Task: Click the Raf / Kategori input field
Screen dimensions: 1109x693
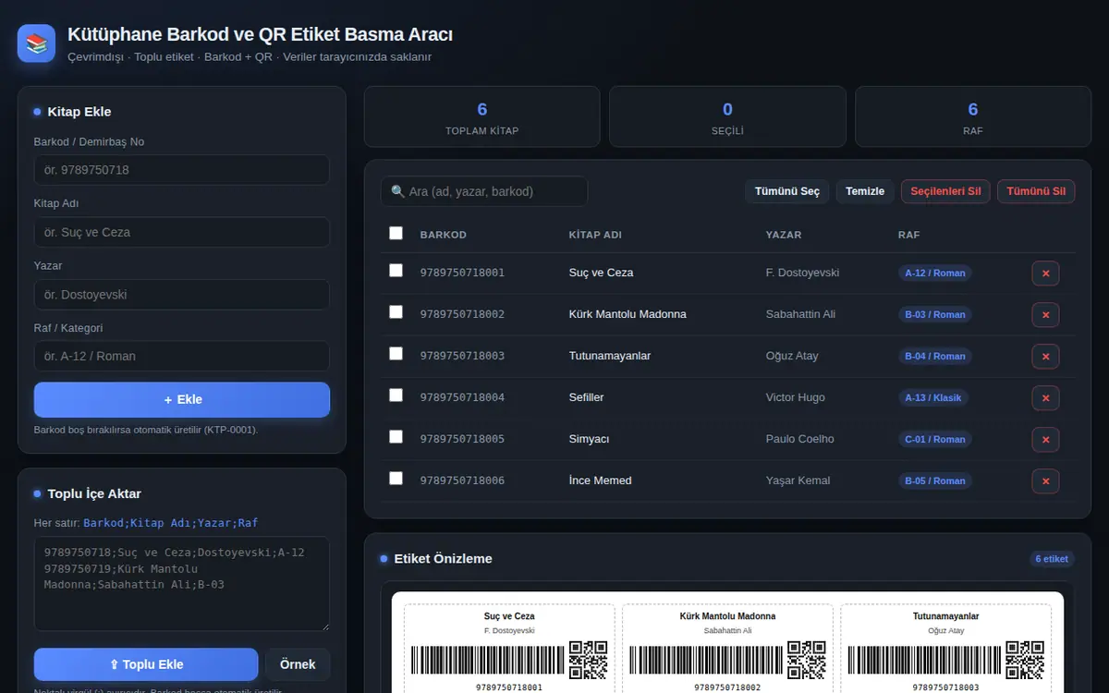Action: coord(182,356)
